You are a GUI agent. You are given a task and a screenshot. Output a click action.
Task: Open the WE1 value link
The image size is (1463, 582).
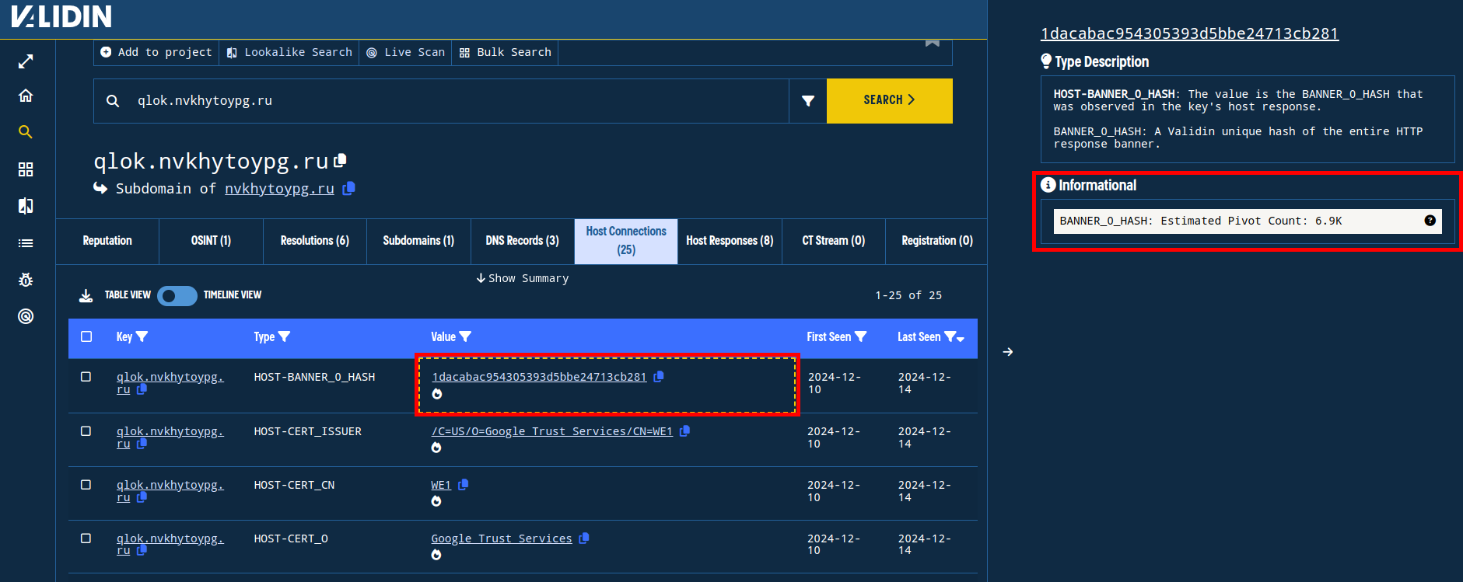[441, 485]
